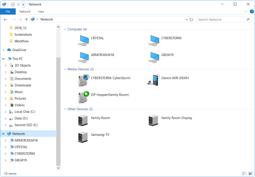Screen dimensions: 255x177
Task: Switch to details view in status bar
Action: 244,173
